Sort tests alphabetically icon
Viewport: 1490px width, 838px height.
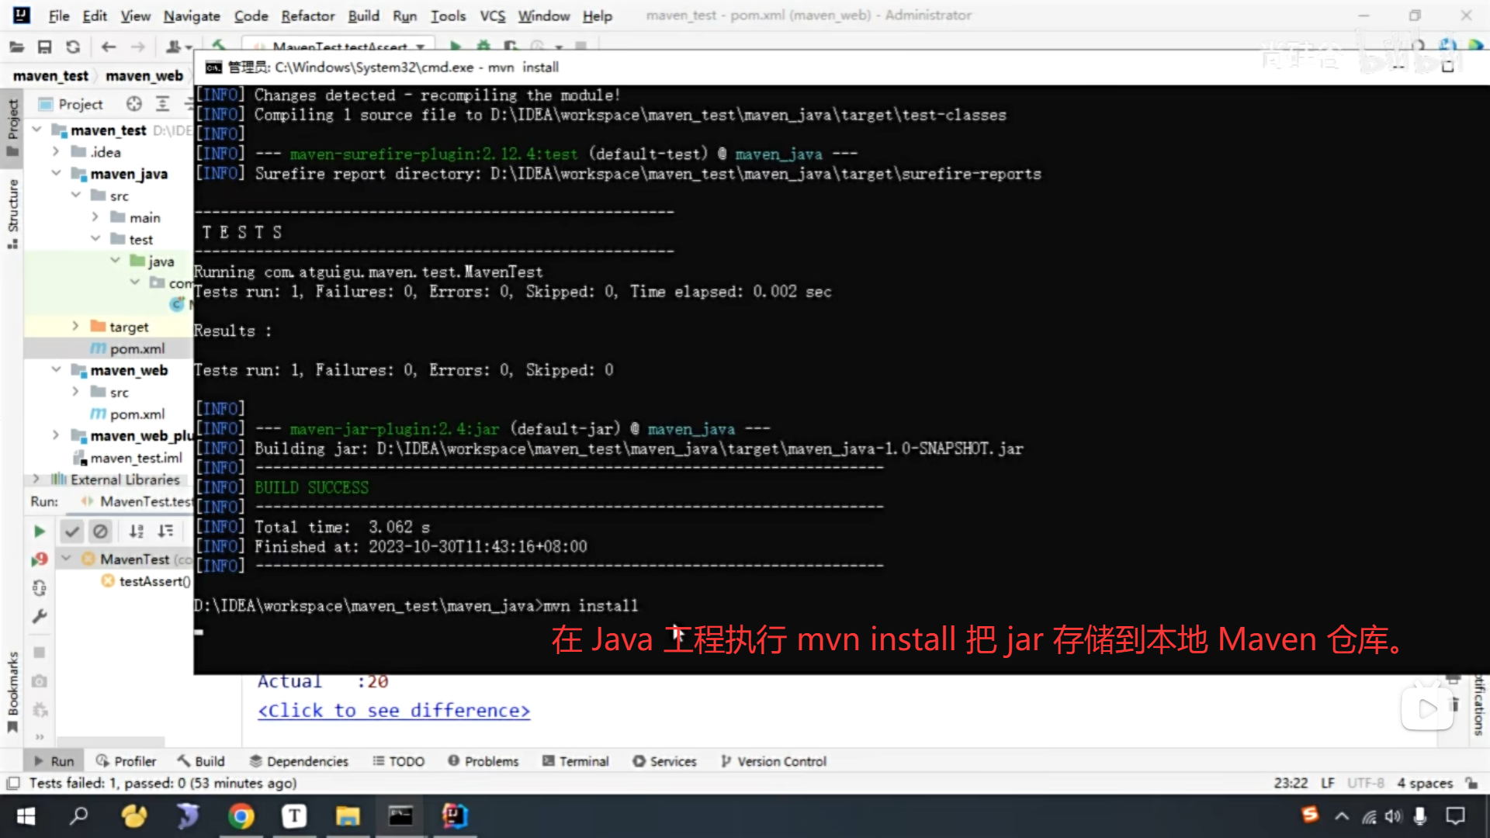coord(137,532)
